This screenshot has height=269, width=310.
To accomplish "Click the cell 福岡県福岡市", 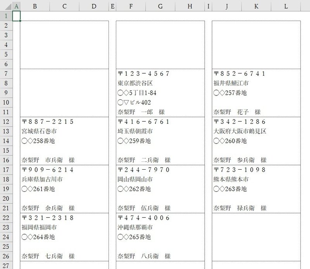I will [x=39, y=227].
